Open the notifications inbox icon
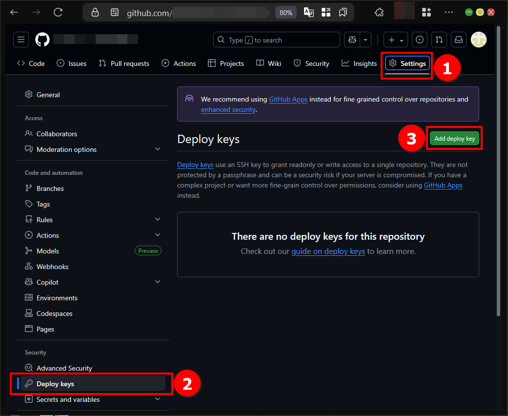The image size is (508, 416). pyautogui.click(x=458, y=40)
